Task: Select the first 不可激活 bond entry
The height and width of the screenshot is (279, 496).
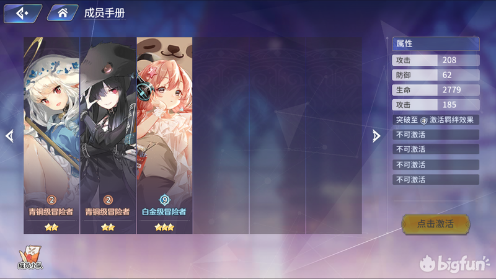Action: [x=436, y=135]
